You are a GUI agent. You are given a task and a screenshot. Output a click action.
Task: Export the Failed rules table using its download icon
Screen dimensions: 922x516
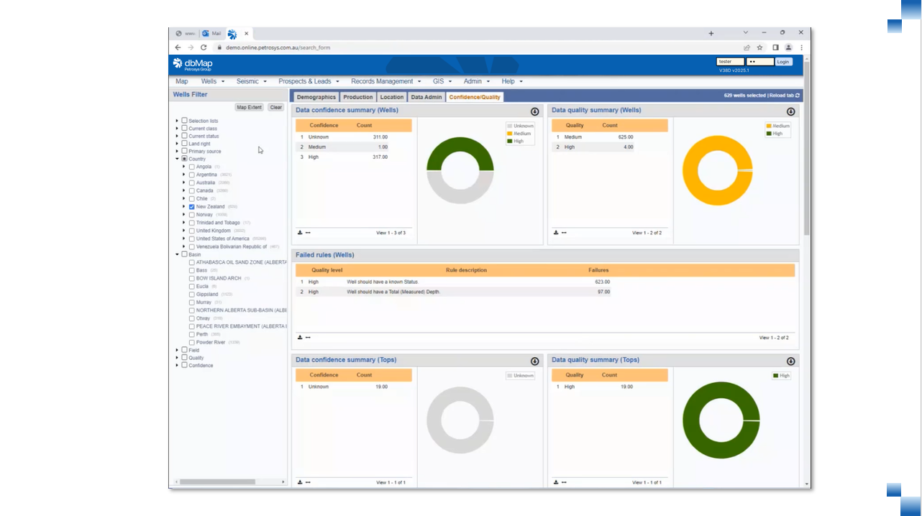(x=301, y=337)
